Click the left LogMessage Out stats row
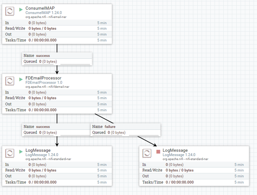This screenshot has width=257, height=195. [57, 176]
